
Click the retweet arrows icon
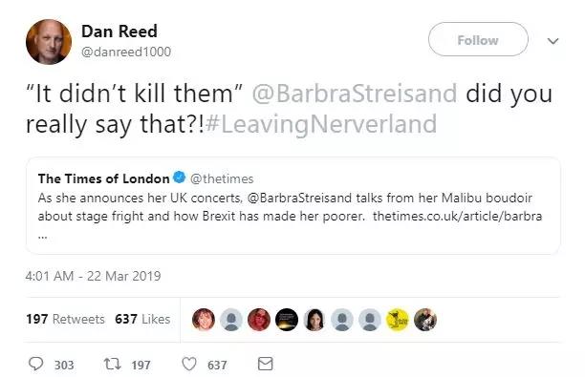point(112,364)
